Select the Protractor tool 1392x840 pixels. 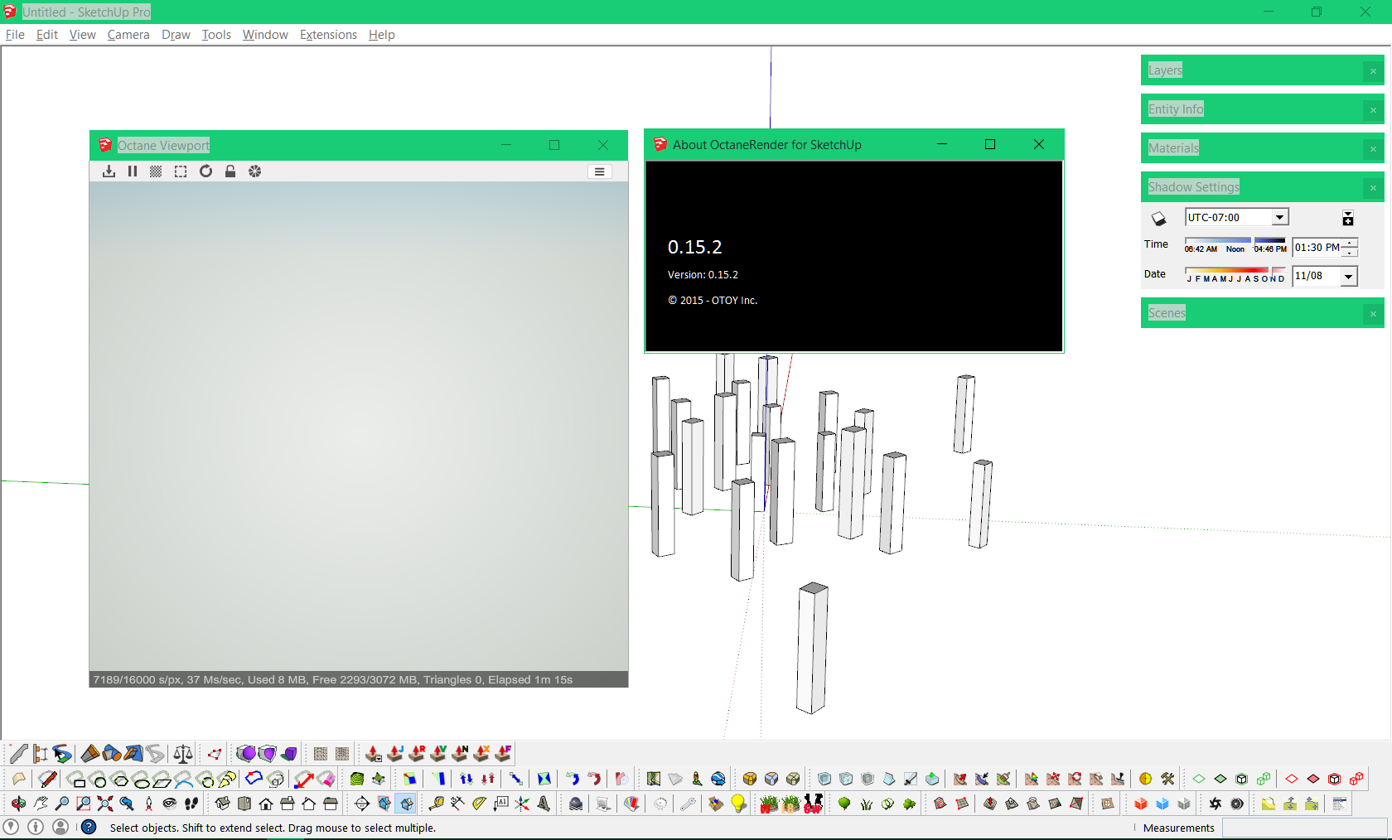(480, 804)
